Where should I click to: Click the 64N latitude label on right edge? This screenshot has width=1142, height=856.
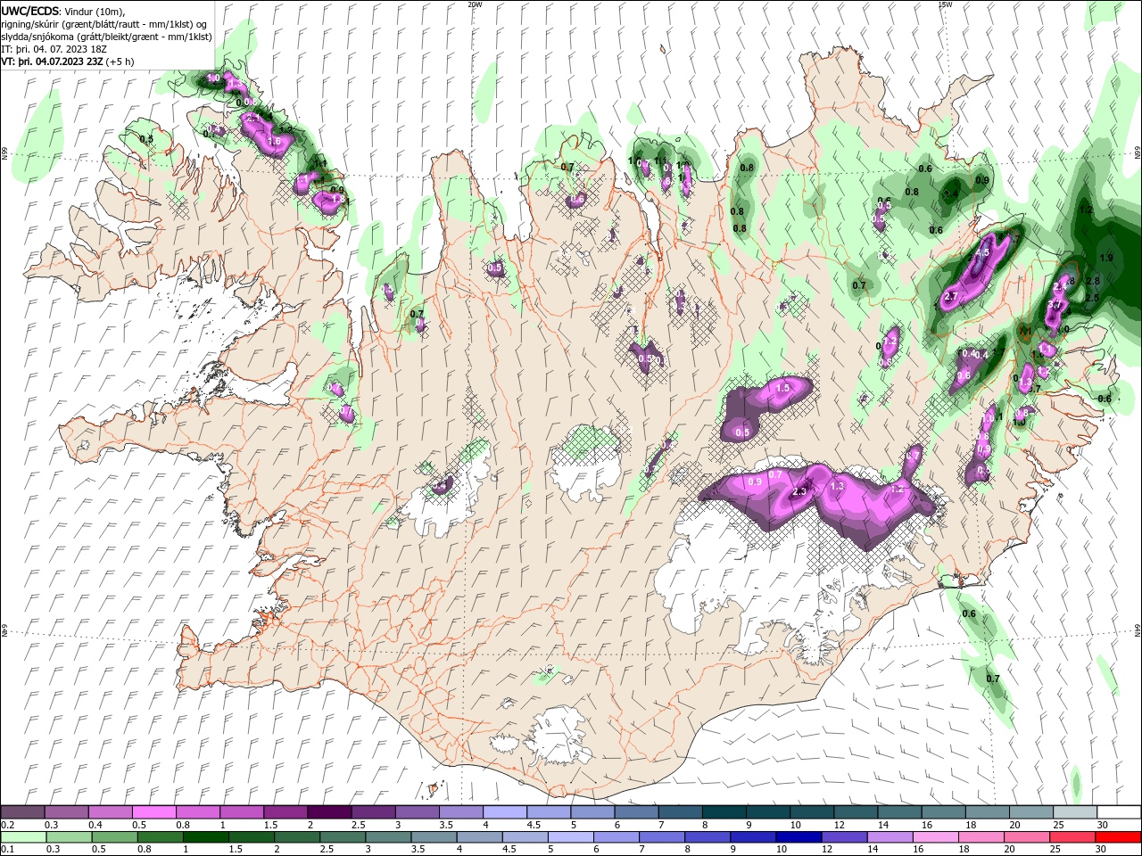[1138, 630]
